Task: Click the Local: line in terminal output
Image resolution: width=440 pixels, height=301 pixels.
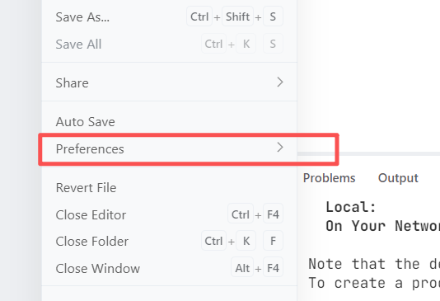Action: click(351, 207)
